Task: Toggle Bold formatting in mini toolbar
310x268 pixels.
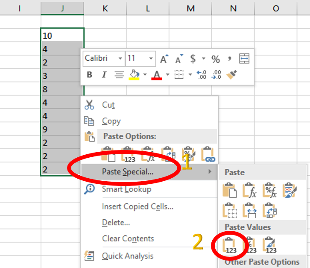Action: tap(89, 75)
